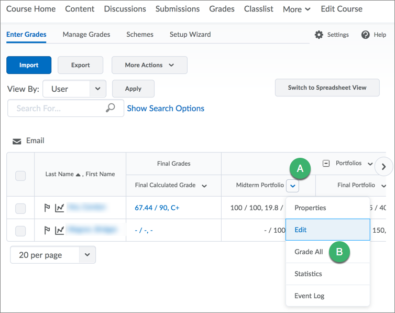This screenshot has width=395, height=313.
Task: Click Switch to Spreadsheet View button
Action: click(327, 88)
